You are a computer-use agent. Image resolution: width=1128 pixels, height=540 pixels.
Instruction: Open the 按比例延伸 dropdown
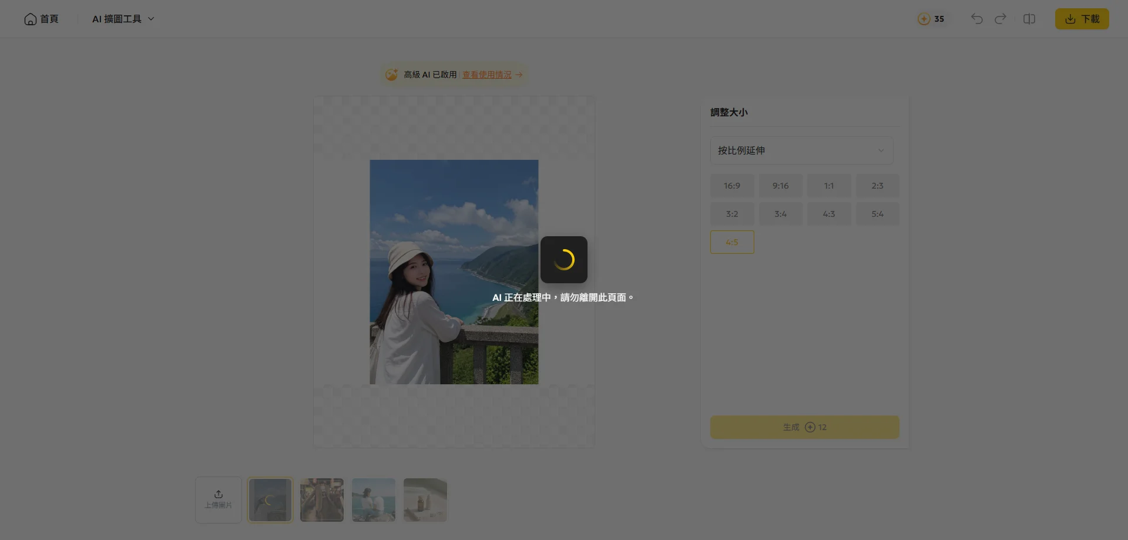point(801,150)
